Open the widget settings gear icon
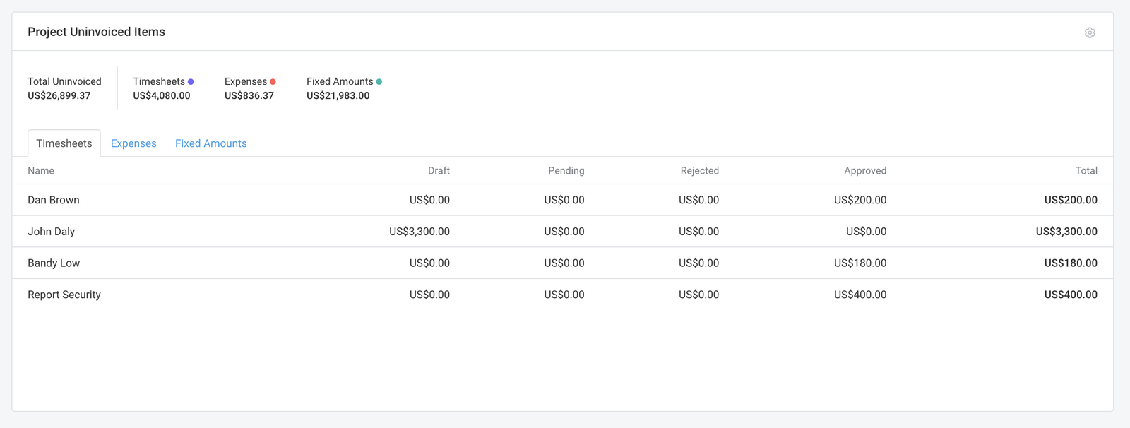Screen dimensions: 1130x428 1090,32
